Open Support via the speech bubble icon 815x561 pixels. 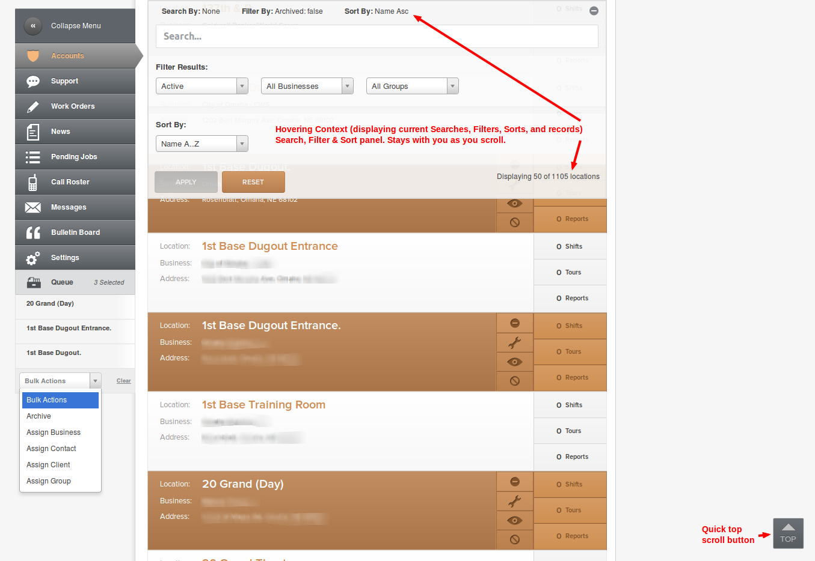click(x=33, y=81)
